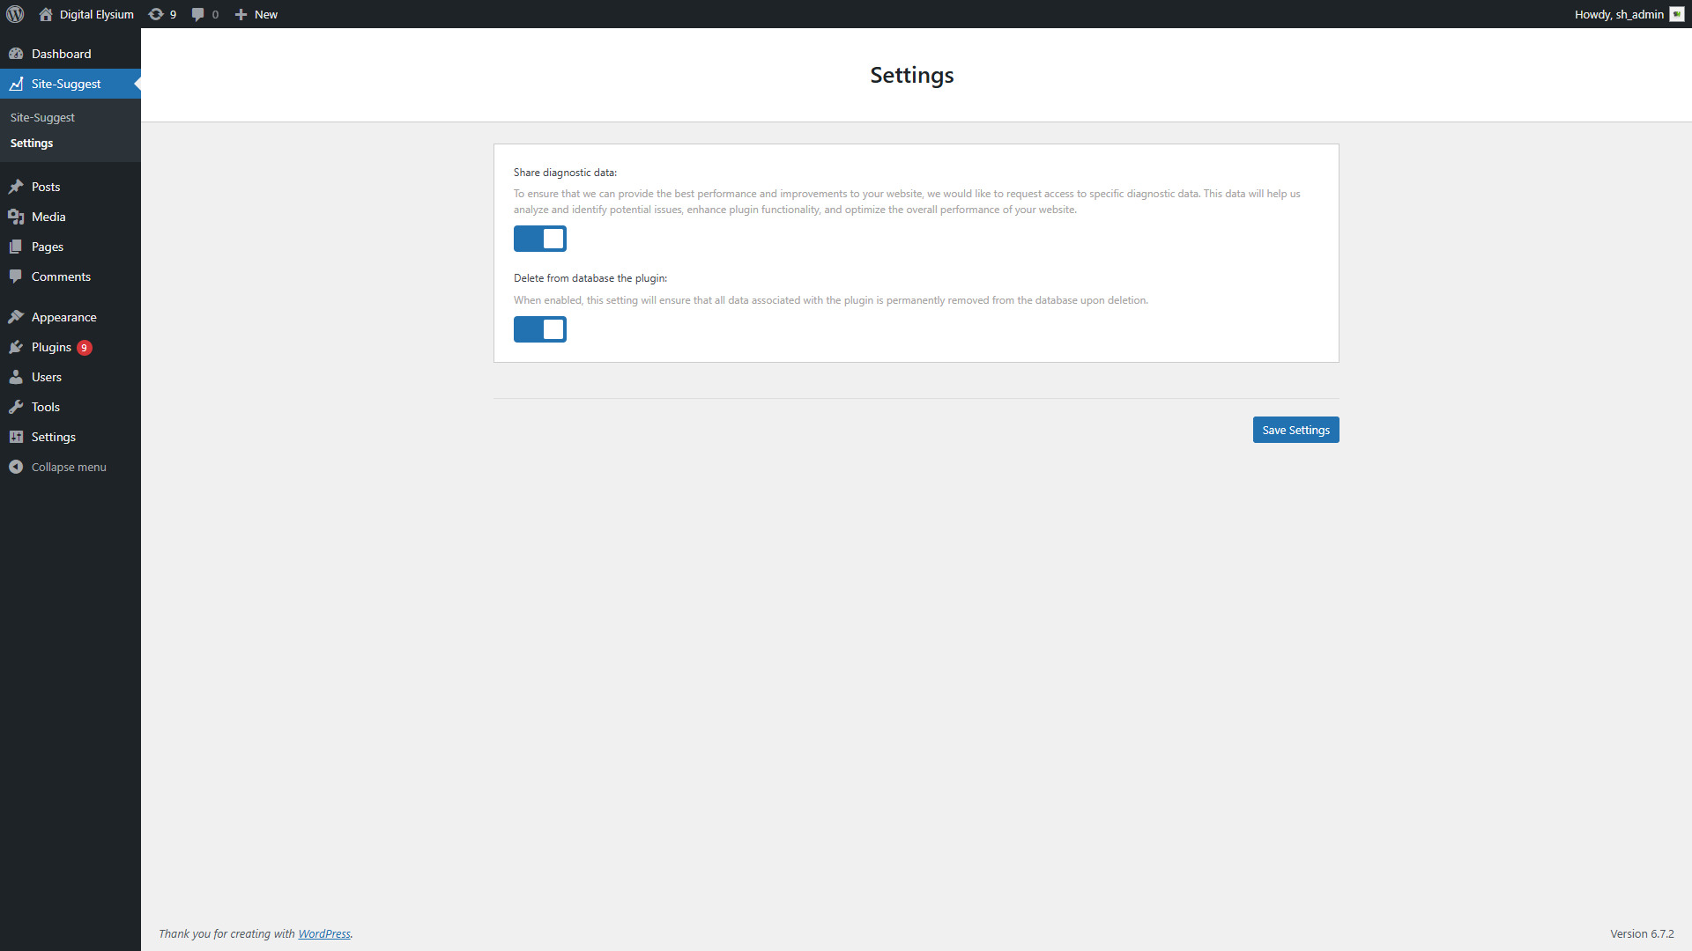Click the Appearance paintbrush icon
This screenshot has width=1692, height=951.
point(16,317)
